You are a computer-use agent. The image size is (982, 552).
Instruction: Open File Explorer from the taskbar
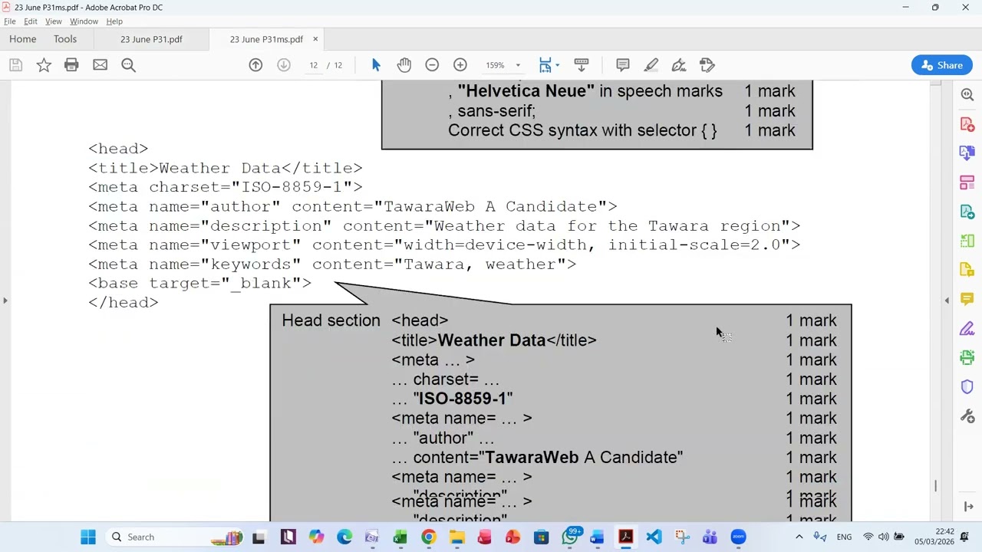[x=456, y=537]
